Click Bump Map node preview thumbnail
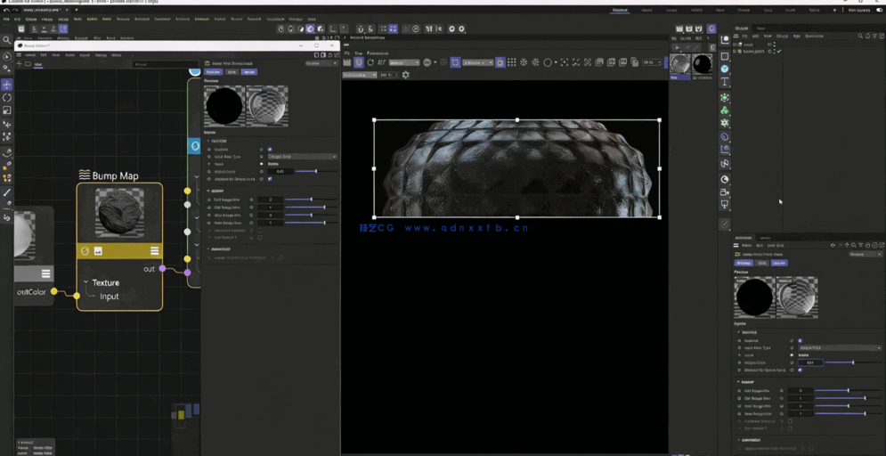The height and width of the screenshot is (456, 886). coord(119,213)
